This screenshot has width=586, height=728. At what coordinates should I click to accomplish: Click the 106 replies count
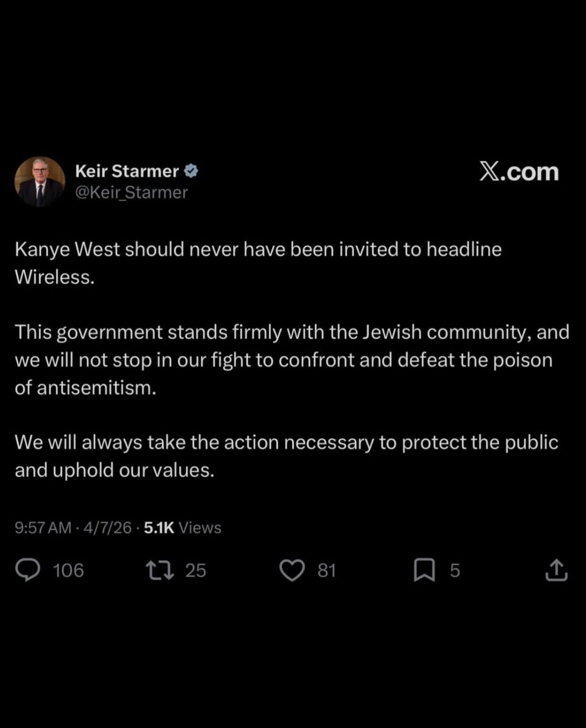coord(69,571)
